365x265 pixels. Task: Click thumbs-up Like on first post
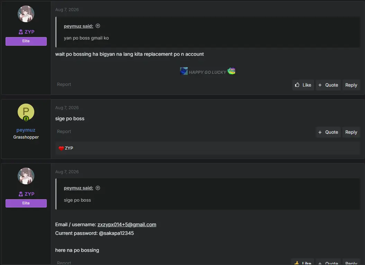(303, 85)
